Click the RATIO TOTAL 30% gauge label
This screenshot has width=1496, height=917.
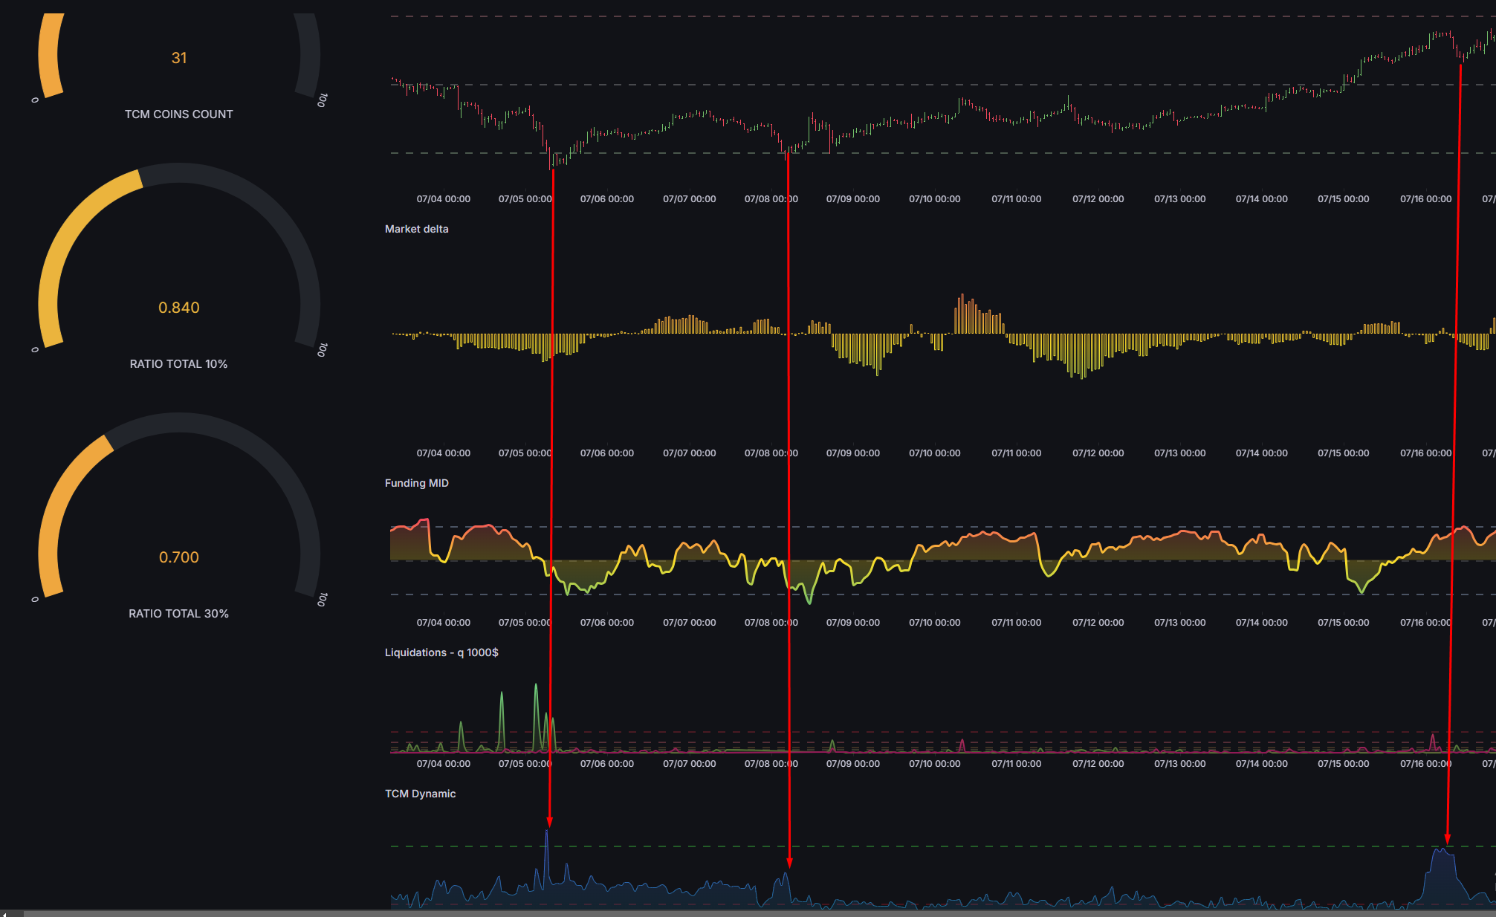(178, 614)
